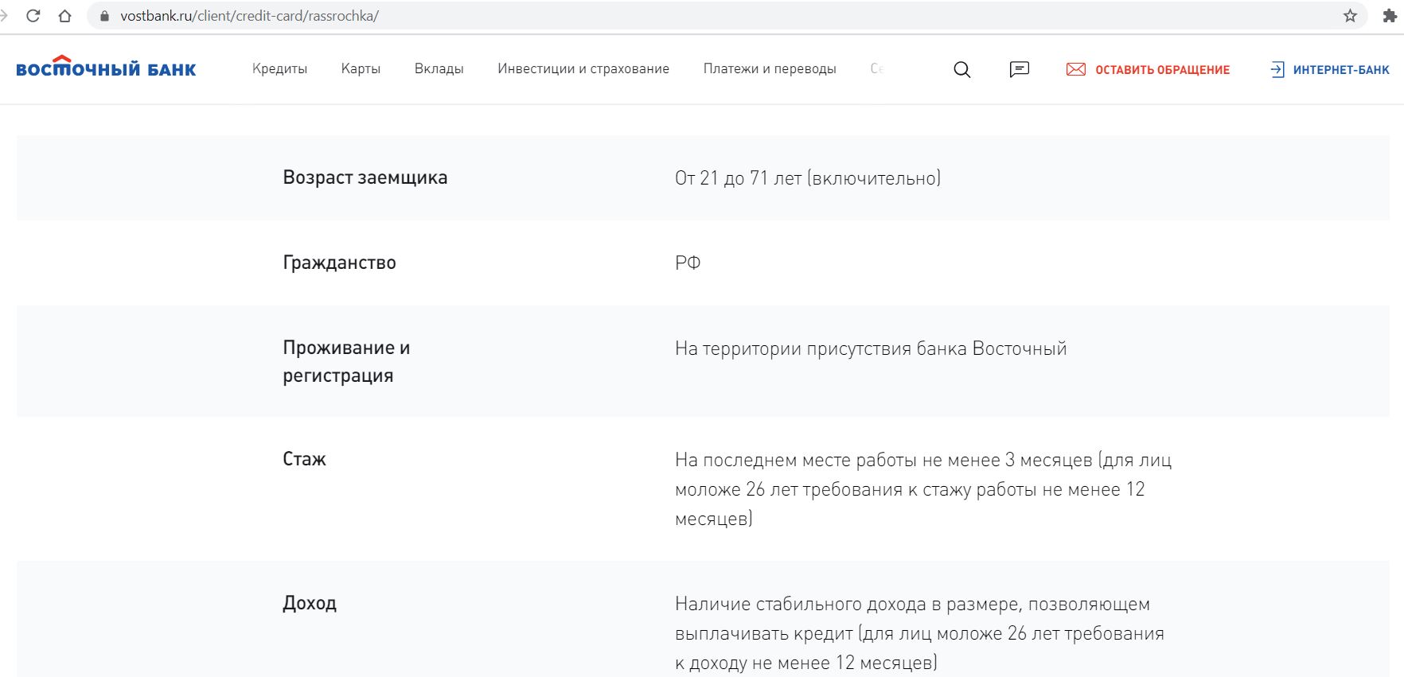Open Платежи и переводы menu

(770, 68)
